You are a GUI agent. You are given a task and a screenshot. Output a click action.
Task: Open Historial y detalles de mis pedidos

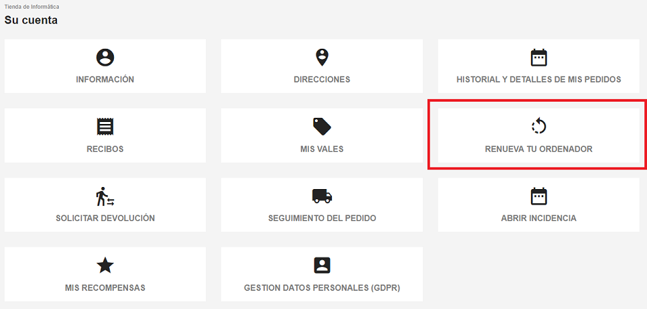(x=539, y=80)
